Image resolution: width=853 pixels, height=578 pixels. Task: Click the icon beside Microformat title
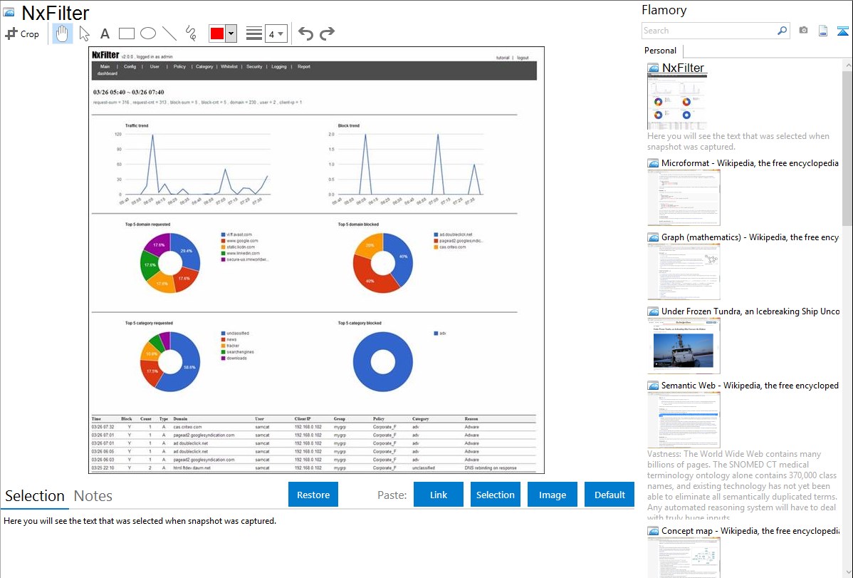tap(653, 163)
